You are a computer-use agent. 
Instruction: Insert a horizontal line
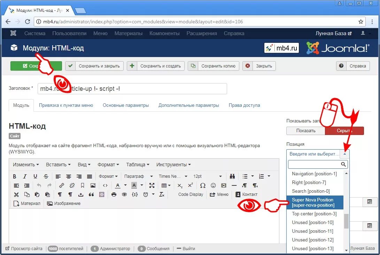[234, 185]
